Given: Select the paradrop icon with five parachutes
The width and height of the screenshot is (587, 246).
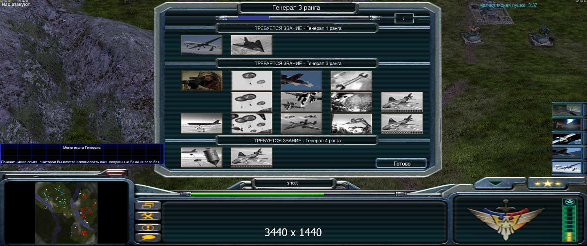Looking at the screenshot, I should (252, 123).
